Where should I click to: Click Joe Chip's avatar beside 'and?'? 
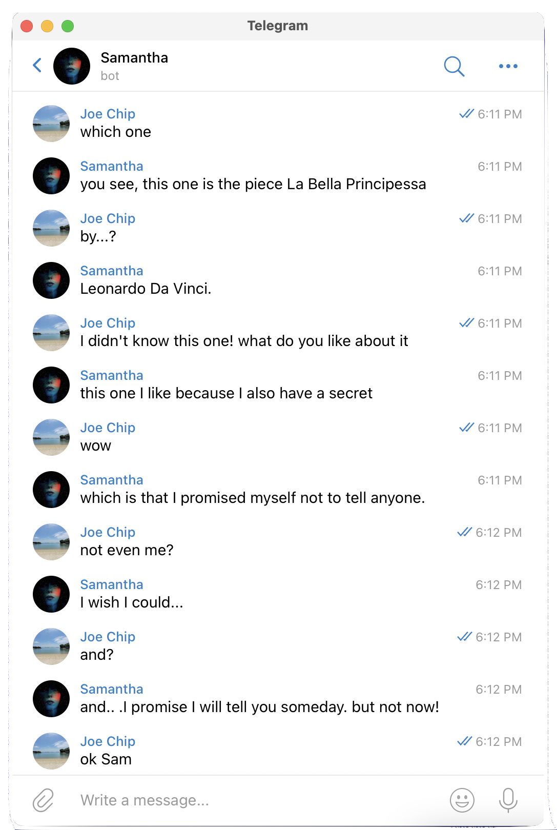51,646
